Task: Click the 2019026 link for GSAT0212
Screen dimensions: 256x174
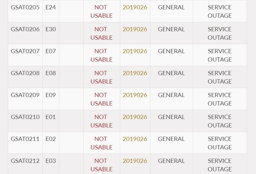Action: pyautogui.click(x=135, y=161)
